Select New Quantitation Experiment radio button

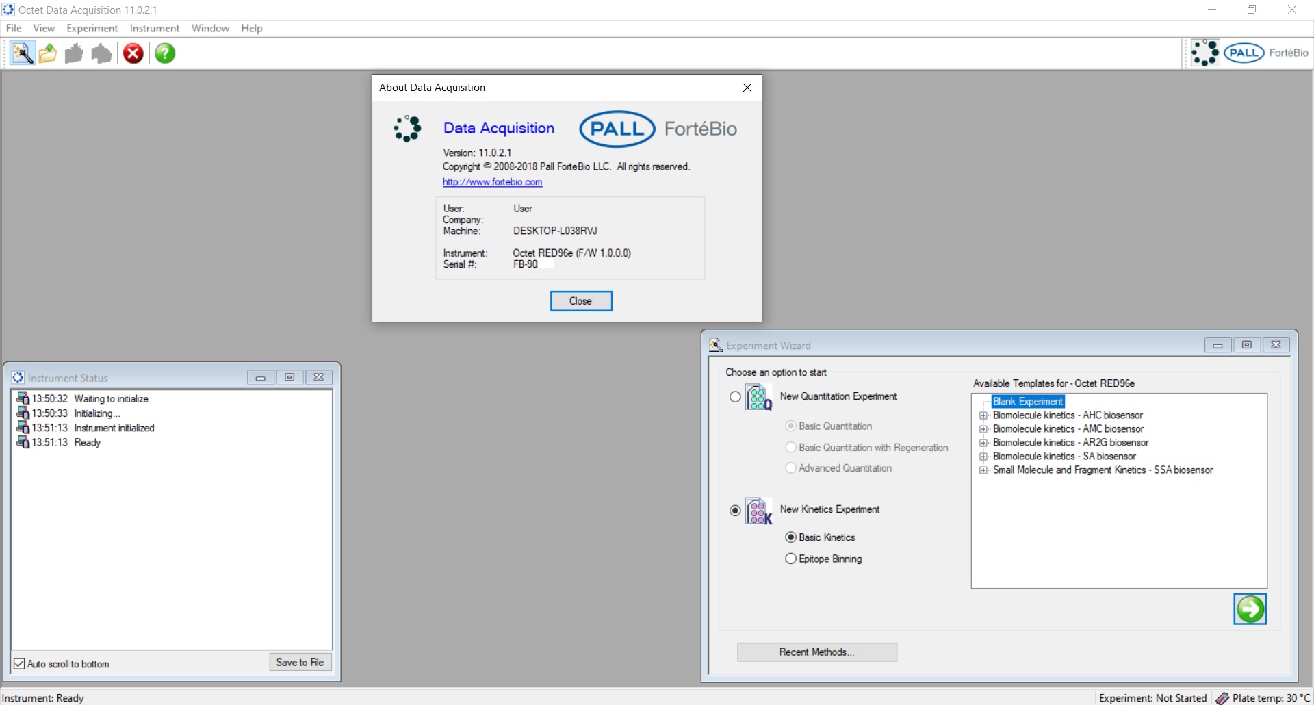[x=735, y=397]
